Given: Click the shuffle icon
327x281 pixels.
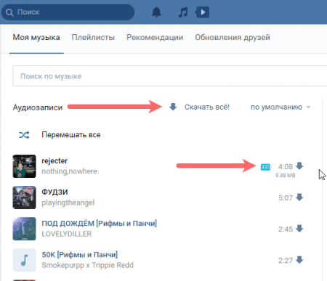Looking at the screenshot, I should (24, 135).
